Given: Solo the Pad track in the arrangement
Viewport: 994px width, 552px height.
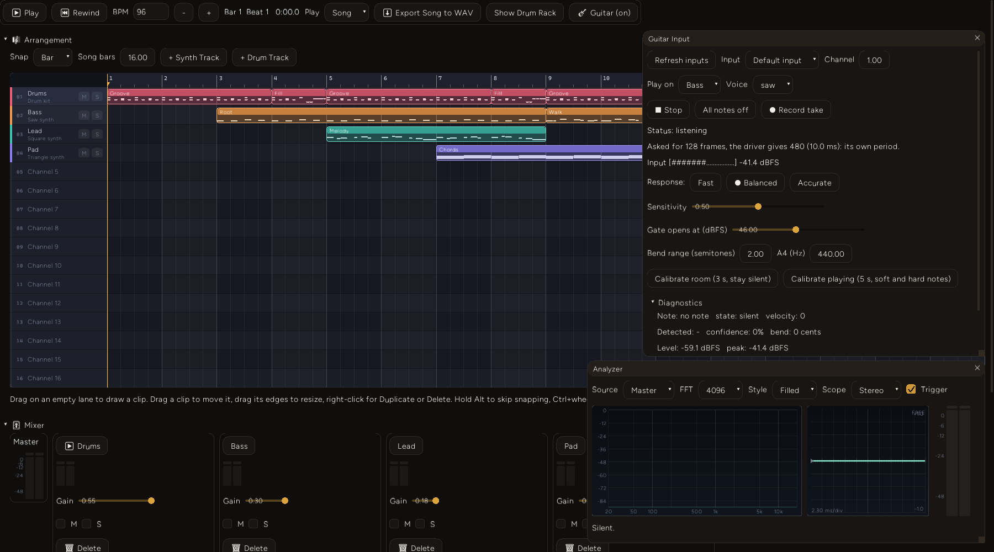Looking at the screenshot, I should click(x=97, y=153).
